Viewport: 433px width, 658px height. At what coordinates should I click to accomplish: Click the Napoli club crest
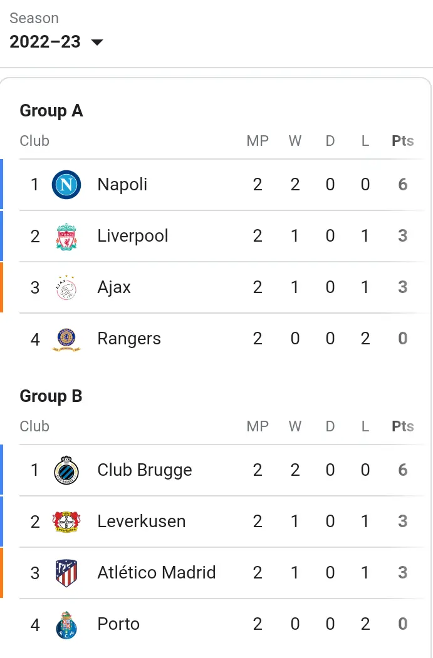click(x=66, y=185)
